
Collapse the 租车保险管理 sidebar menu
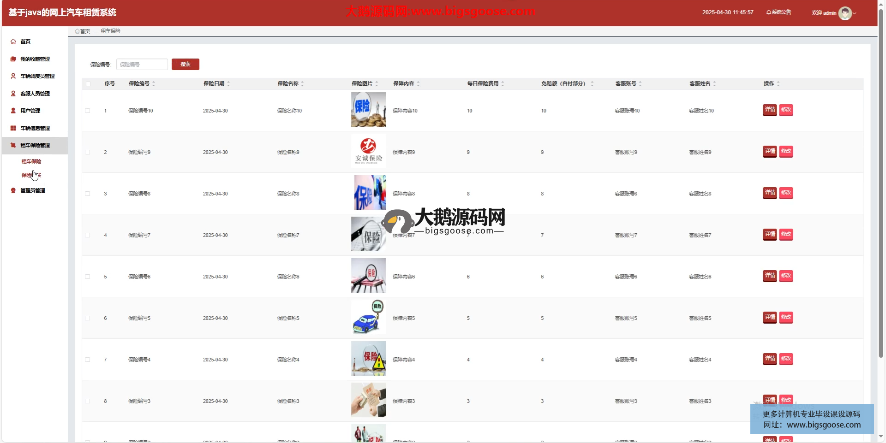[35, 145]
